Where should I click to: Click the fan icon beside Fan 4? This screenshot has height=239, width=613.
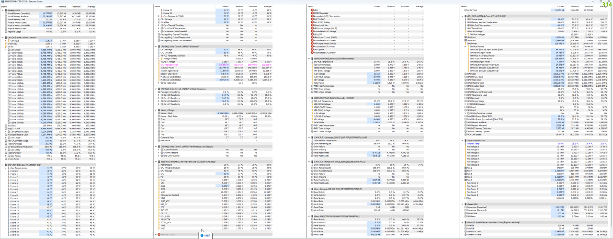(x=465, y=170)
